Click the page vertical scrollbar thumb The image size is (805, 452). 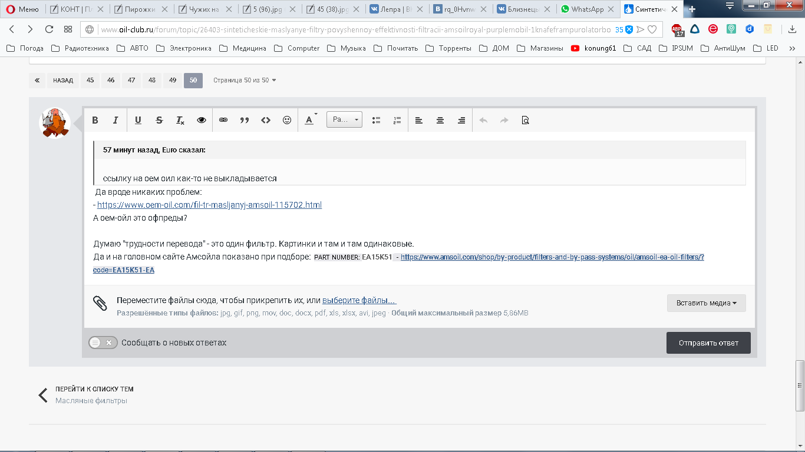point(800,385)
